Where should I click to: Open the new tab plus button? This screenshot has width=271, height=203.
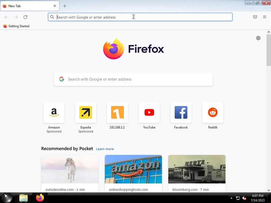point(65,6)
